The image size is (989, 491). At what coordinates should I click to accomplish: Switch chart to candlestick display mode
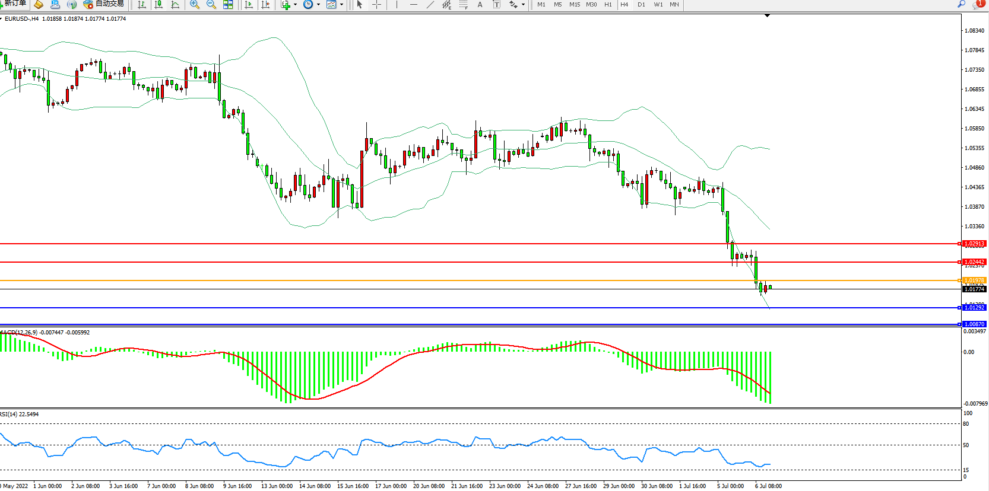159,5
